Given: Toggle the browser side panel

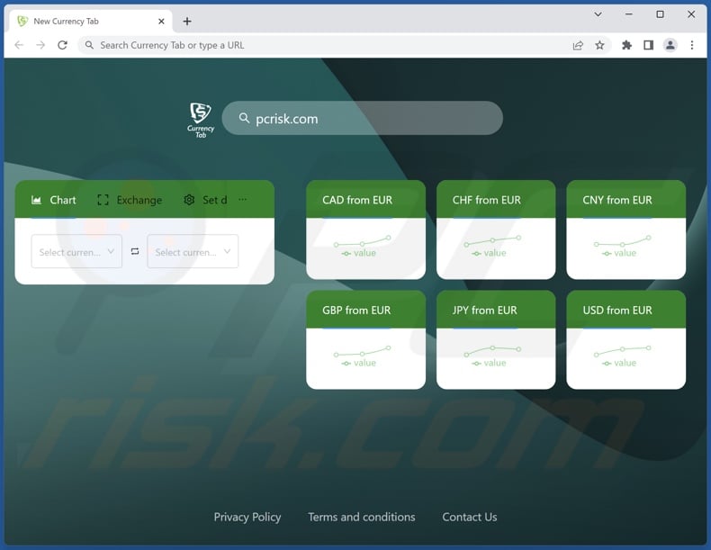Looking at the screenshot, I should coord(648,45).
